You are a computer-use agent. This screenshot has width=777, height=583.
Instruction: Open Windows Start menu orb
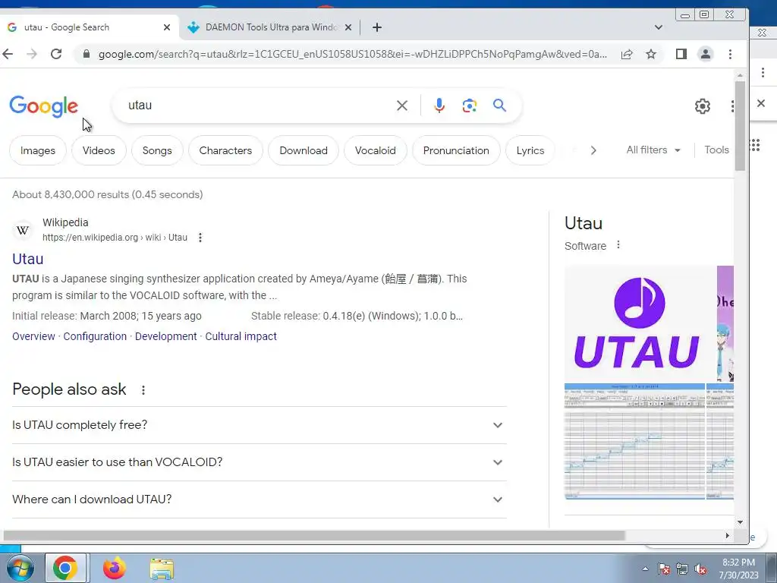(20, 568)
